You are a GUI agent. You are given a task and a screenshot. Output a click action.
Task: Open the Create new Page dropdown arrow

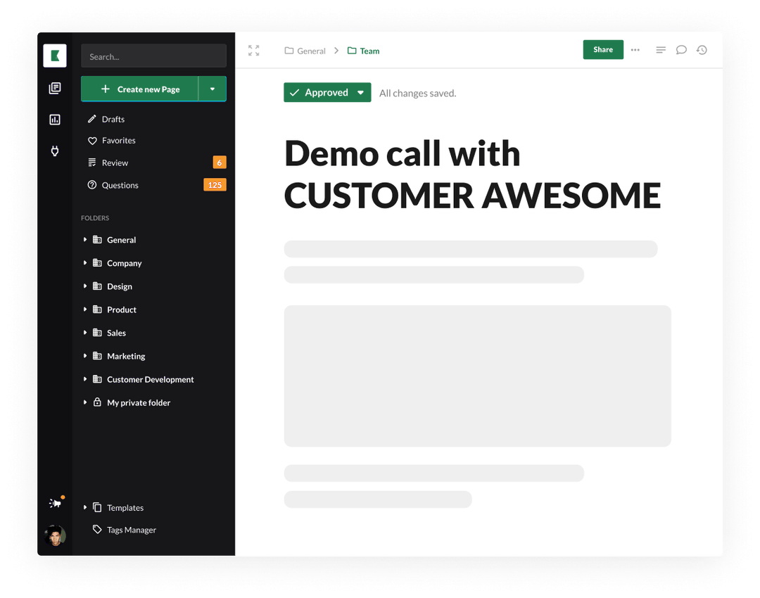[213, 89]
